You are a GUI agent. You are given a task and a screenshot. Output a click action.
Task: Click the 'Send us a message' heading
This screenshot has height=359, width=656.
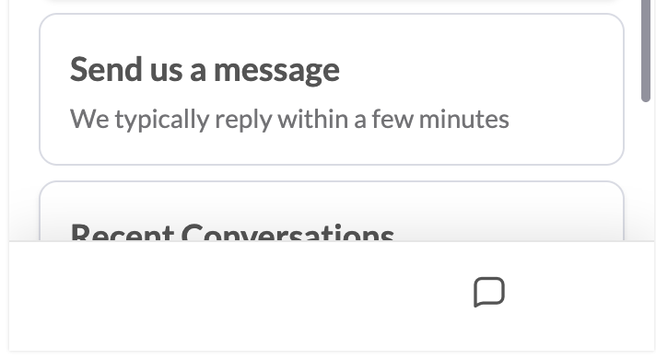tap(205, 70)
